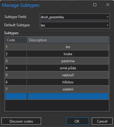114x127 pixels.
Task: Select the description cell 'hřbitov'
Action: pyautogui.click(x=68, y=82)
